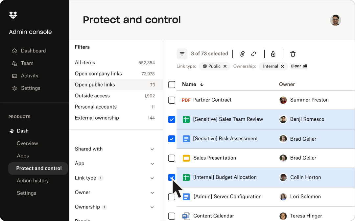Click the Dropbox logo icon
The image size is (355, 221).
pos(12,15)
